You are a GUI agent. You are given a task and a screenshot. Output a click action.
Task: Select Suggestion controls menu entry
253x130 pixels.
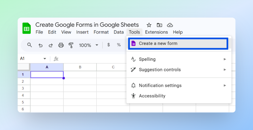click(x=179, y=70)
